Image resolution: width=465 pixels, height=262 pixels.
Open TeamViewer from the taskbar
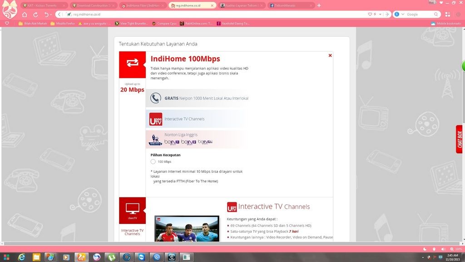pyautogui.click(x=142, y=257)
